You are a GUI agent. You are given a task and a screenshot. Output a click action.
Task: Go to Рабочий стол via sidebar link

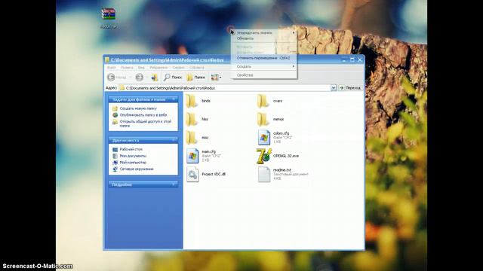(131, 149)
